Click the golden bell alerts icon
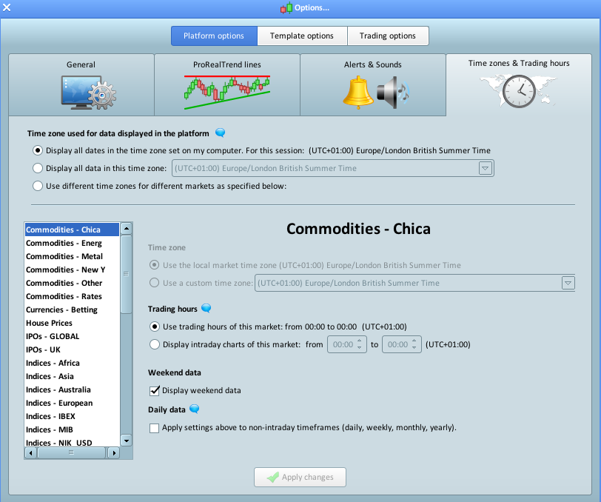The image size is (601, 502). pyautogui.click(x=358, y=92)
